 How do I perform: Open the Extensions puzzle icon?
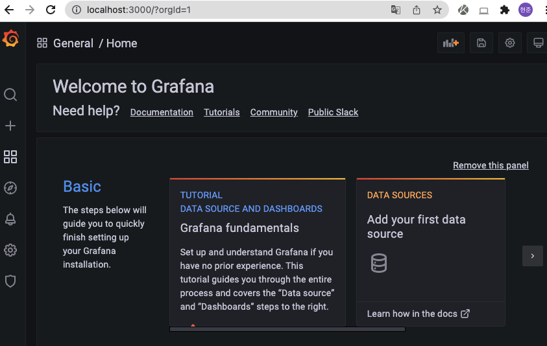tap(505, 10)
